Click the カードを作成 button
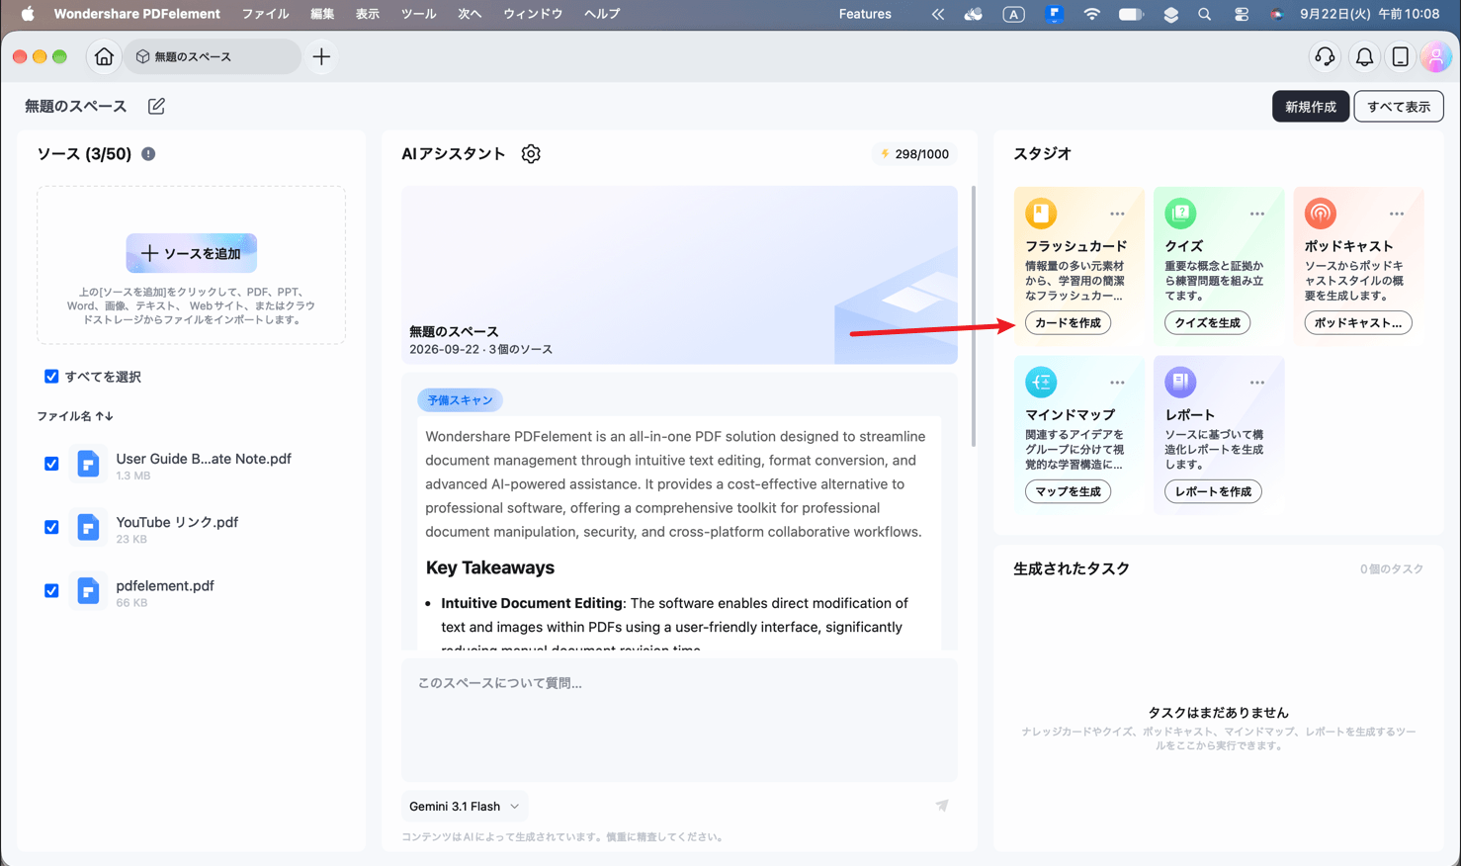This screenshot has width=1461, height=866. 1069,323
